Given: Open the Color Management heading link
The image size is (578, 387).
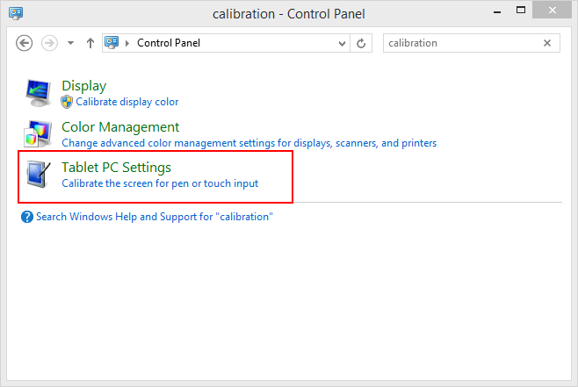Looking at the screenshot, I should pos(120,127).
